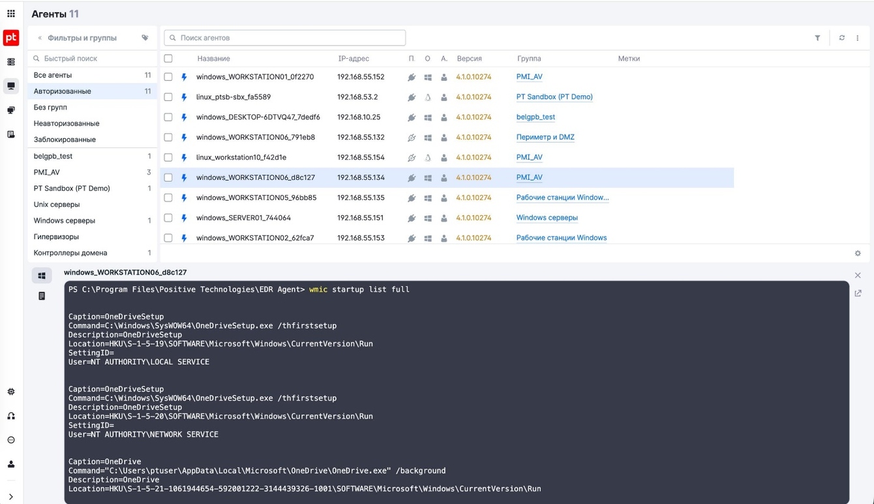Refresh the agents list
This screenshot has height=504, width=874.
click(x=841, y=38)
